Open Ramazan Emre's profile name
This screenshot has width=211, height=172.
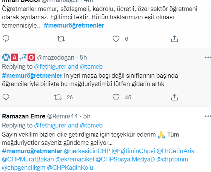(24, 116)
